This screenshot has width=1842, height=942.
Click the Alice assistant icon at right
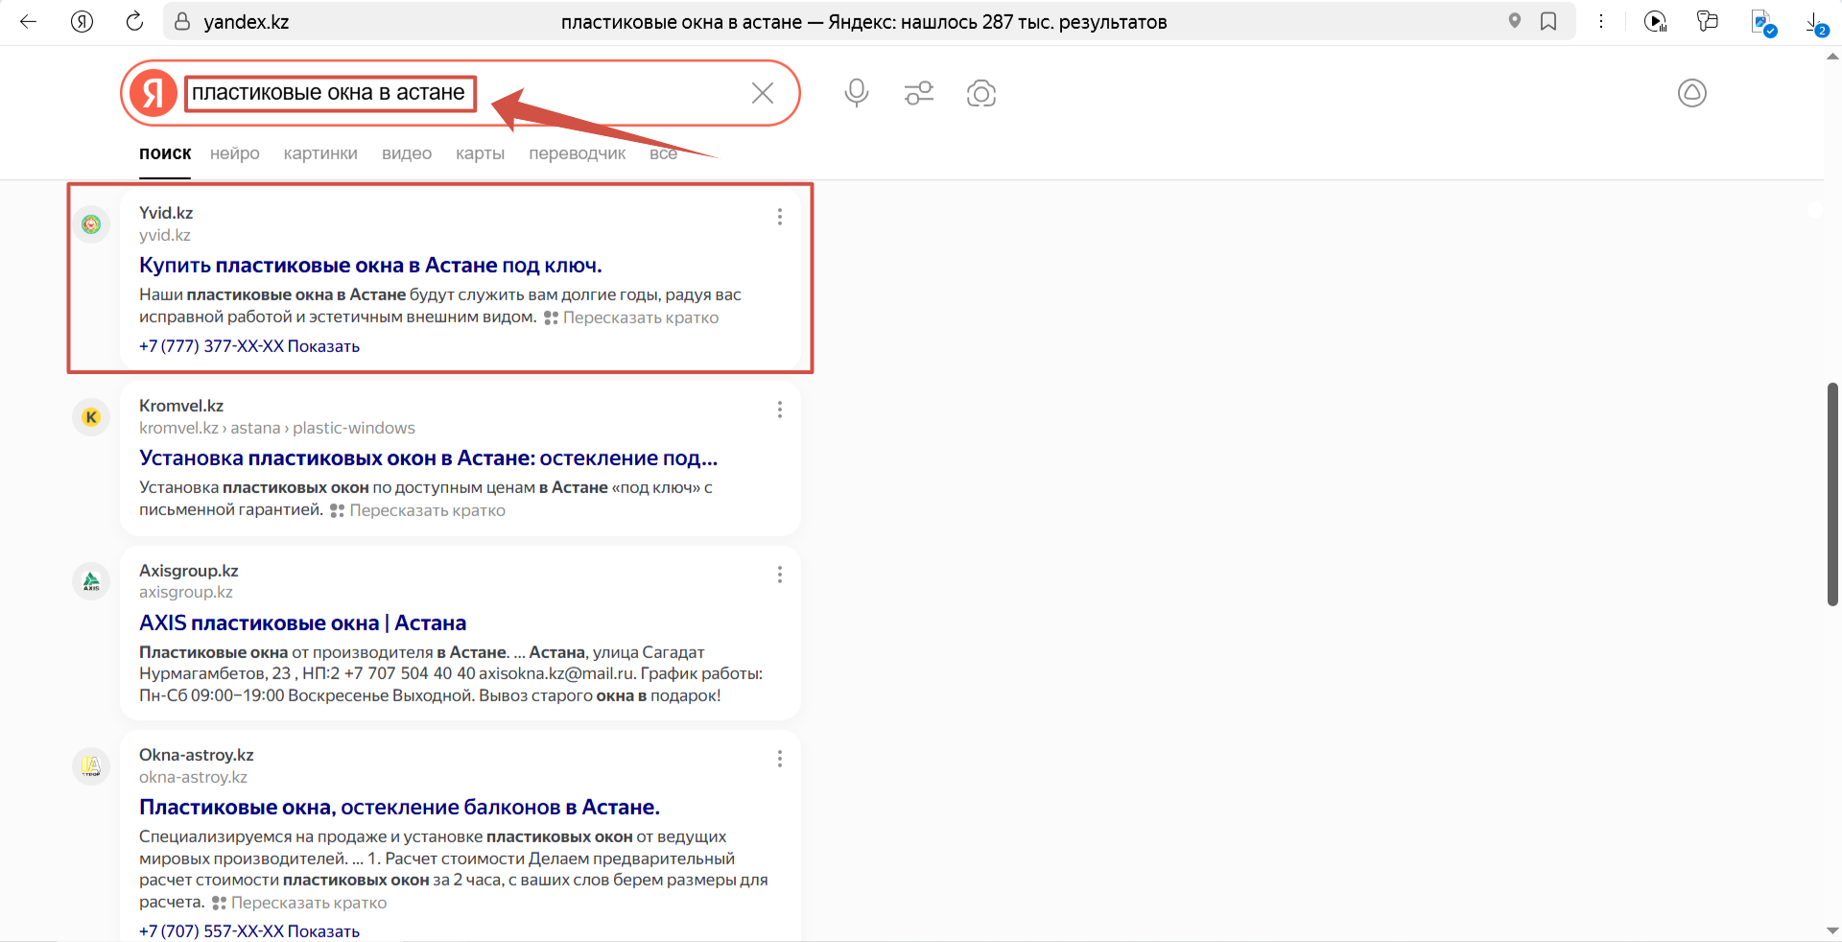point(1691,93)
